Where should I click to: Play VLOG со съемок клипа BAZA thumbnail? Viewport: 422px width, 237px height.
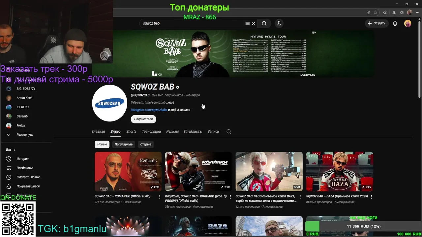tap(269, 171)
